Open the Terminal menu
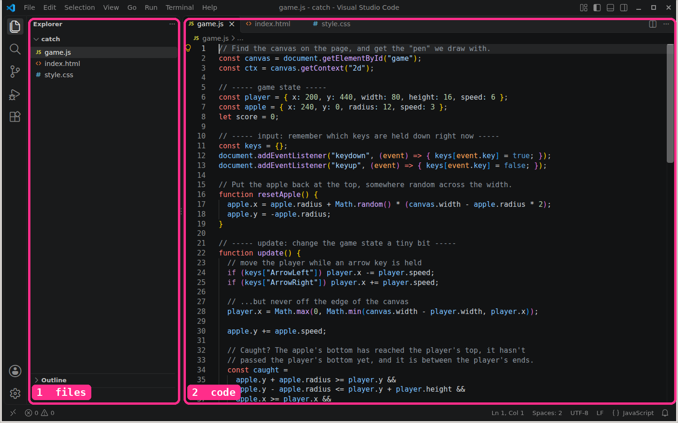Image resolution: width=678 pixels, height=423 pixels. click(179, 7)
